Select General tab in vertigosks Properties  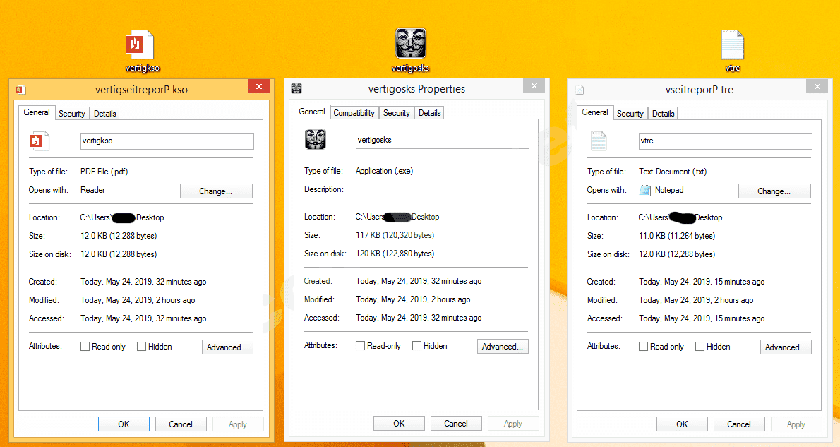[312, 112]
